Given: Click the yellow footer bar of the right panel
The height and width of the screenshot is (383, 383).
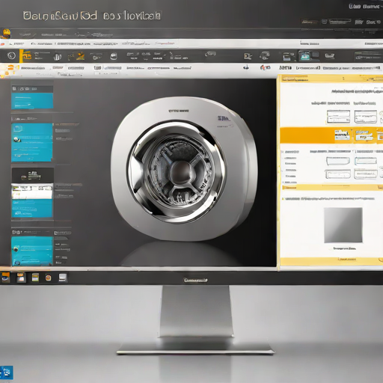Looking at the screenshot, I should pos(331,260).
